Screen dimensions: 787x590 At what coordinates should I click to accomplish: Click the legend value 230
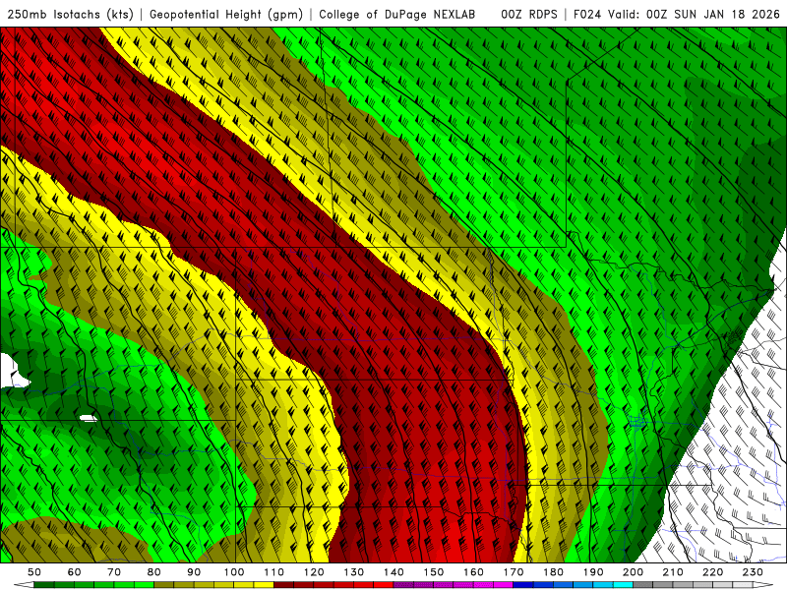click(753, 572)
